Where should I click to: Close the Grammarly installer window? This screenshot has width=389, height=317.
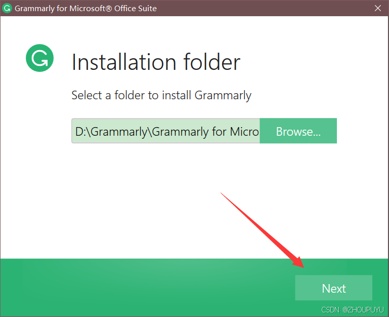click(x=377, y=8)
